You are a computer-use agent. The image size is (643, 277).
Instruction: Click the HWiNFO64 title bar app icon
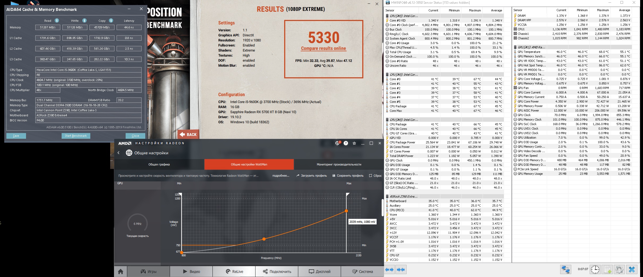(x=388, y=3)
